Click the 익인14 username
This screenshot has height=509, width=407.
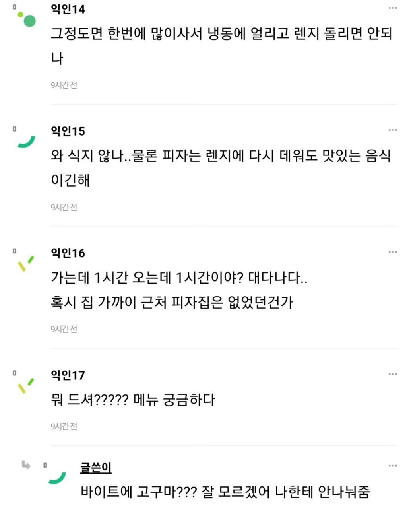pyautogui.click(x=68, y=9)
